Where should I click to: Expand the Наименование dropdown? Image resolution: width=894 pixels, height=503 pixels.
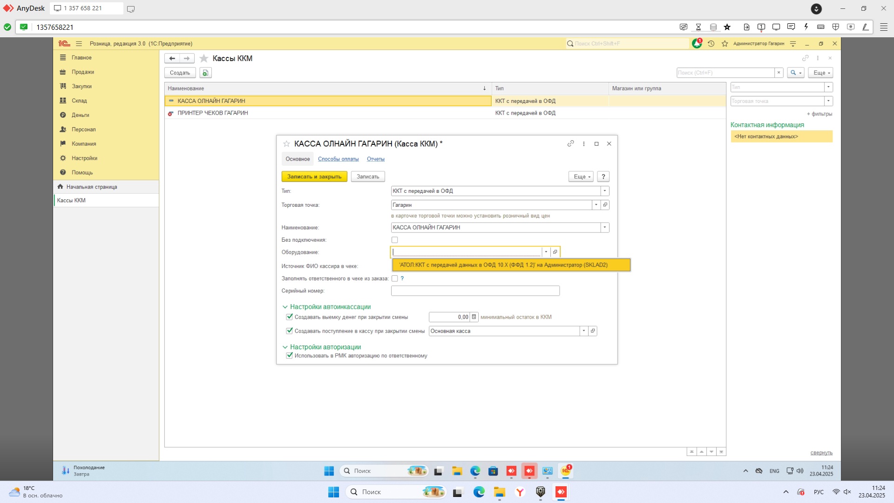click(x=604, y=228)
